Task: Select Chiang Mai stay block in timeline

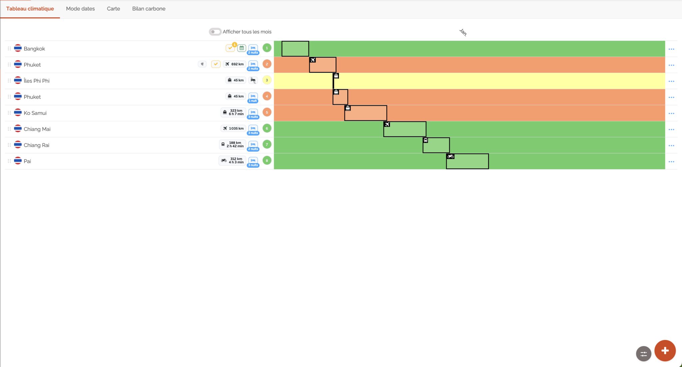Action: point(405,129)
